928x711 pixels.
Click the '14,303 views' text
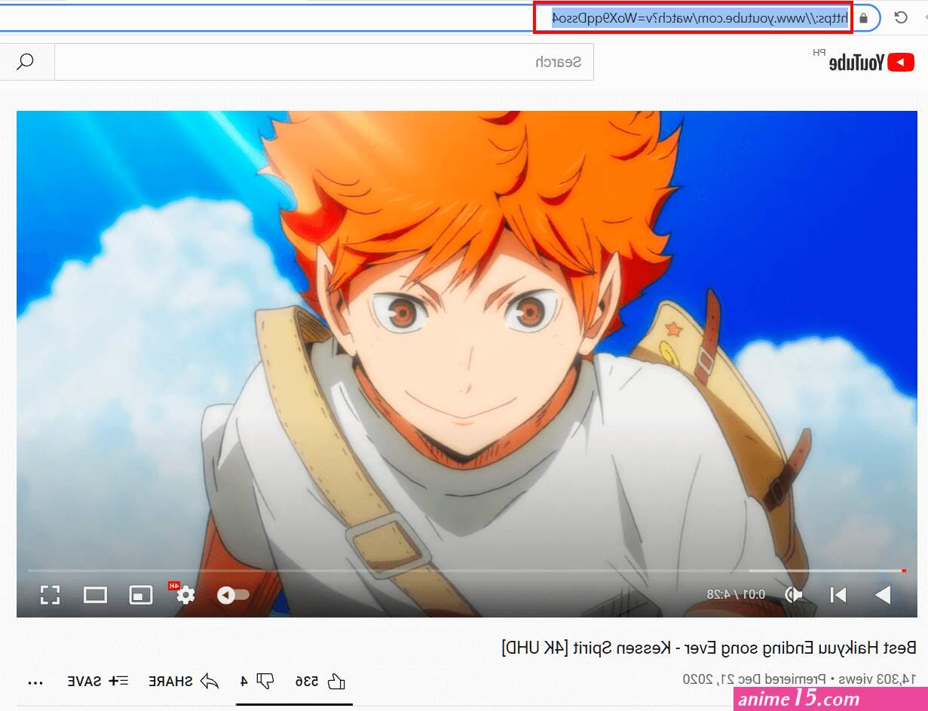(x=877, y=679)
